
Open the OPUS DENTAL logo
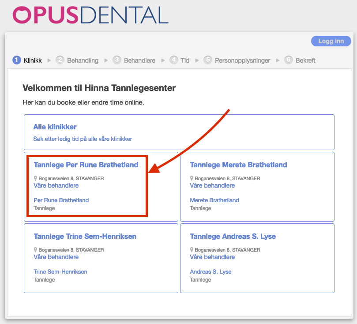pos(90,15)
